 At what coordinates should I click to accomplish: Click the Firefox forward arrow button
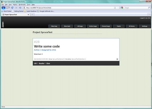click(x=7, y=8)
